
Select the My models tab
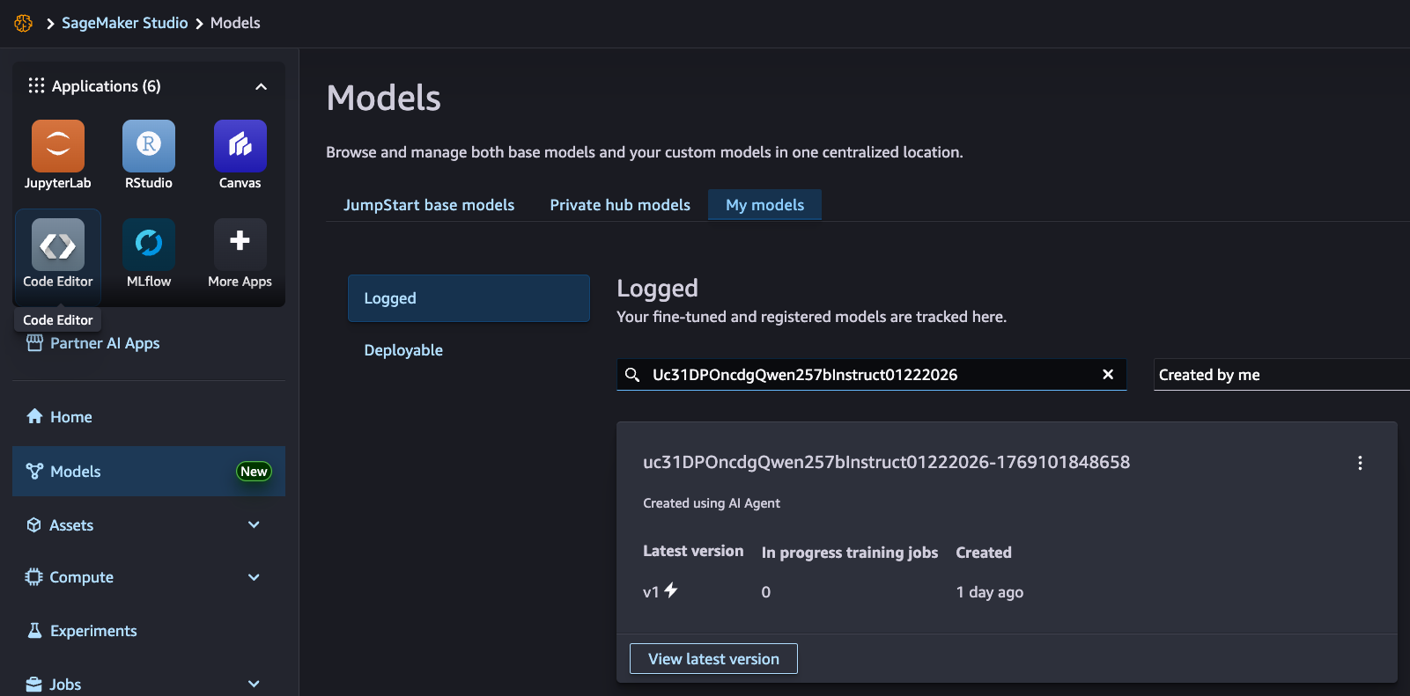click(764, 205)
